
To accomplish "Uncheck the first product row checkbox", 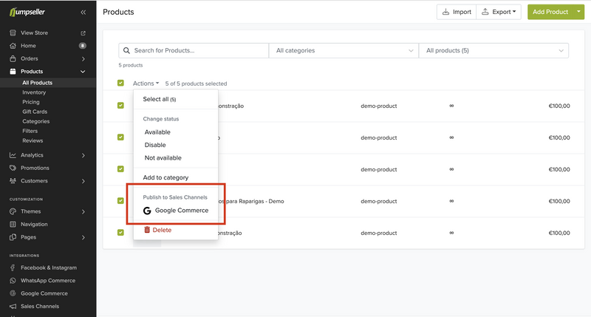I will point(120,106).
